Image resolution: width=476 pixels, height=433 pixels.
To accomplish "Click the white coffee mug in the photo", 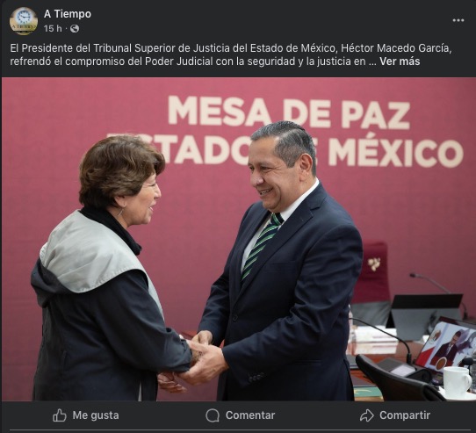I will point(458,382).
